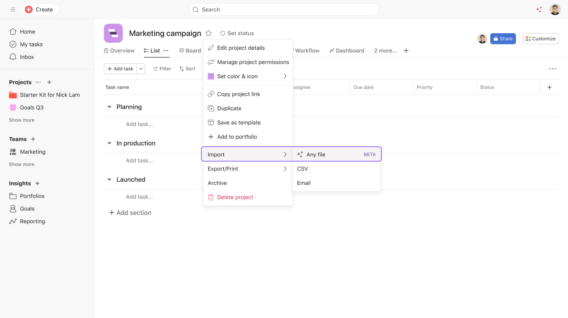This screenshot has width=568, height=318.
Task: Click into the Search field
Action: pyautogui.click(x=284, y=10)
